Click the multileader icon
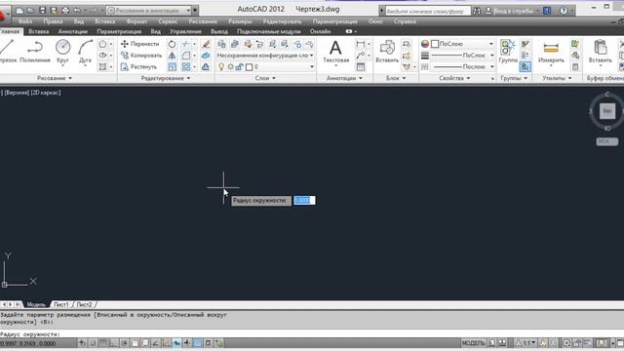 361,56
